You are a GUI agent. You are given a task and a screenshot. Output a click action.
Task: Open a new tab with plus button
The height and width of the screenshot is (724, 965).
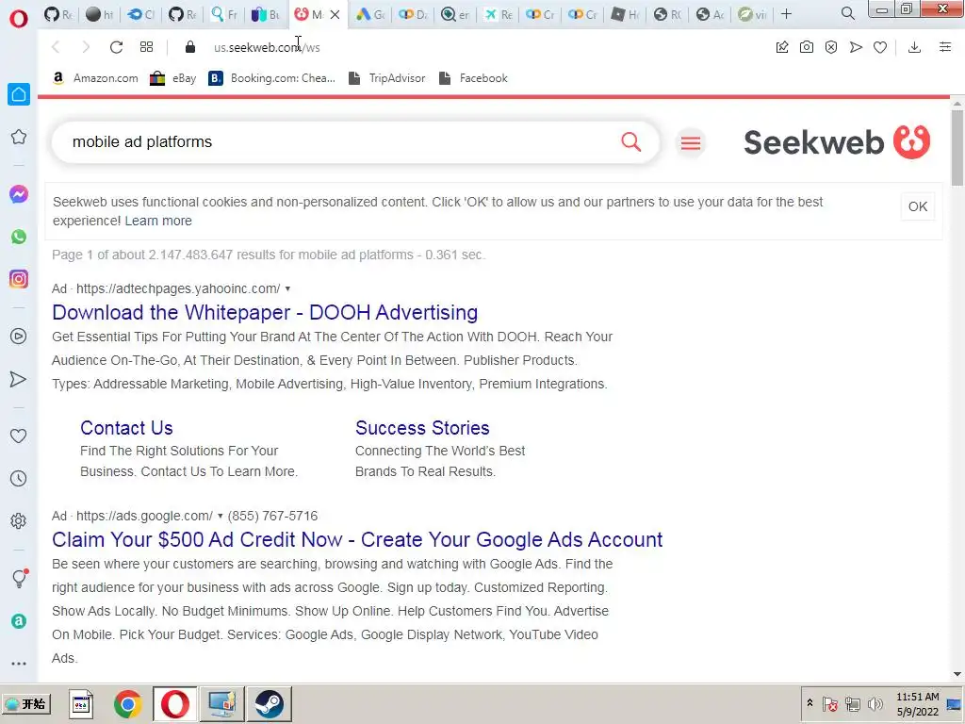[786, 13]
